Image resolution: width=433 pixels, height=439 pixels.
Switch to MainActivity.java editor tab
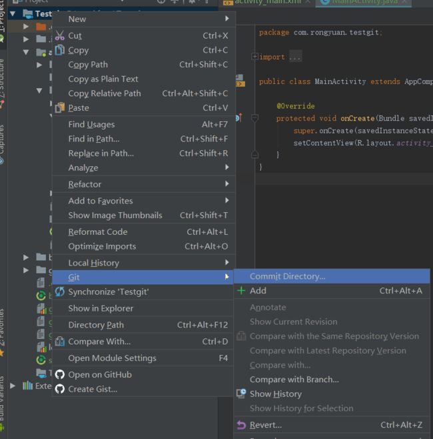pyautogui.click(x=364, y=2)
